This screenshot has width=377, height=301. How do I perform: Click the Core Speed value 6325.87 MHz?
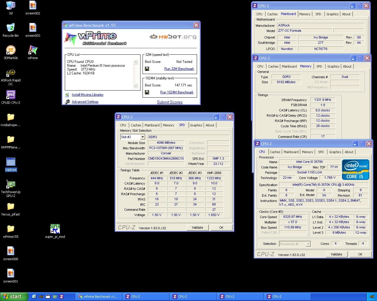pos(293,217)
